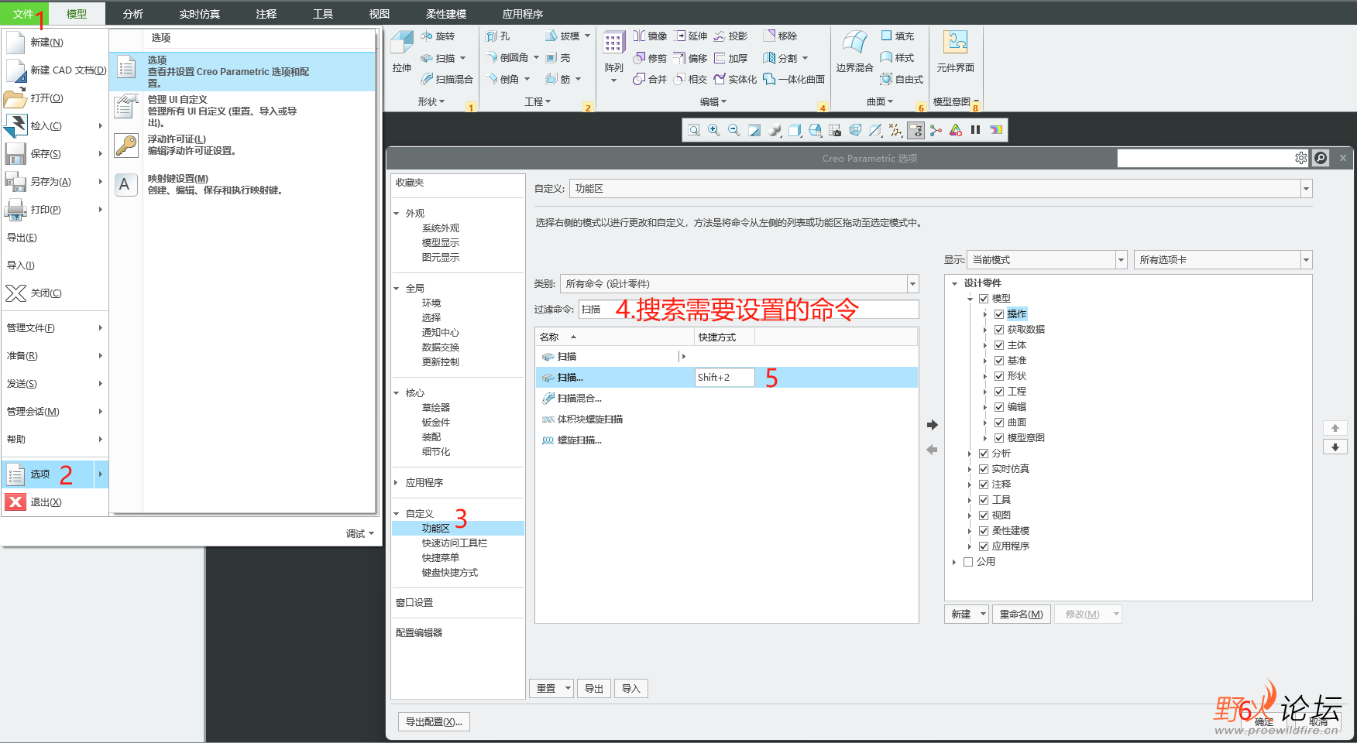Click the 修剪 (Trim) tool

coord(650,58)
